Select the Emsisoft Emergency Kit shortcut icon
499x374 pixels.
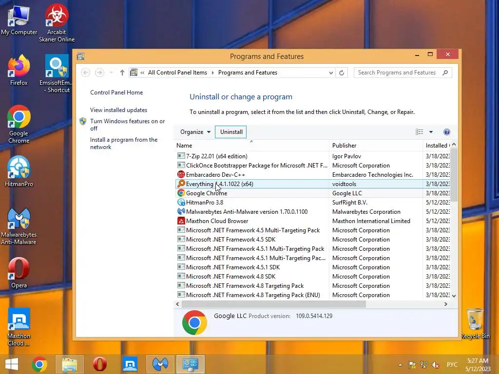tap(57, 74)
